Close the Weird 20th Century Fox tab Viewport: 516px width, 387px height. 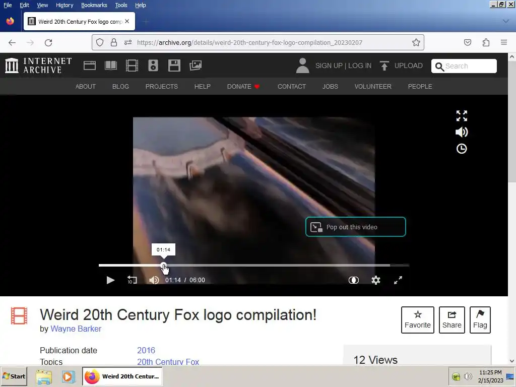point(127,21)
